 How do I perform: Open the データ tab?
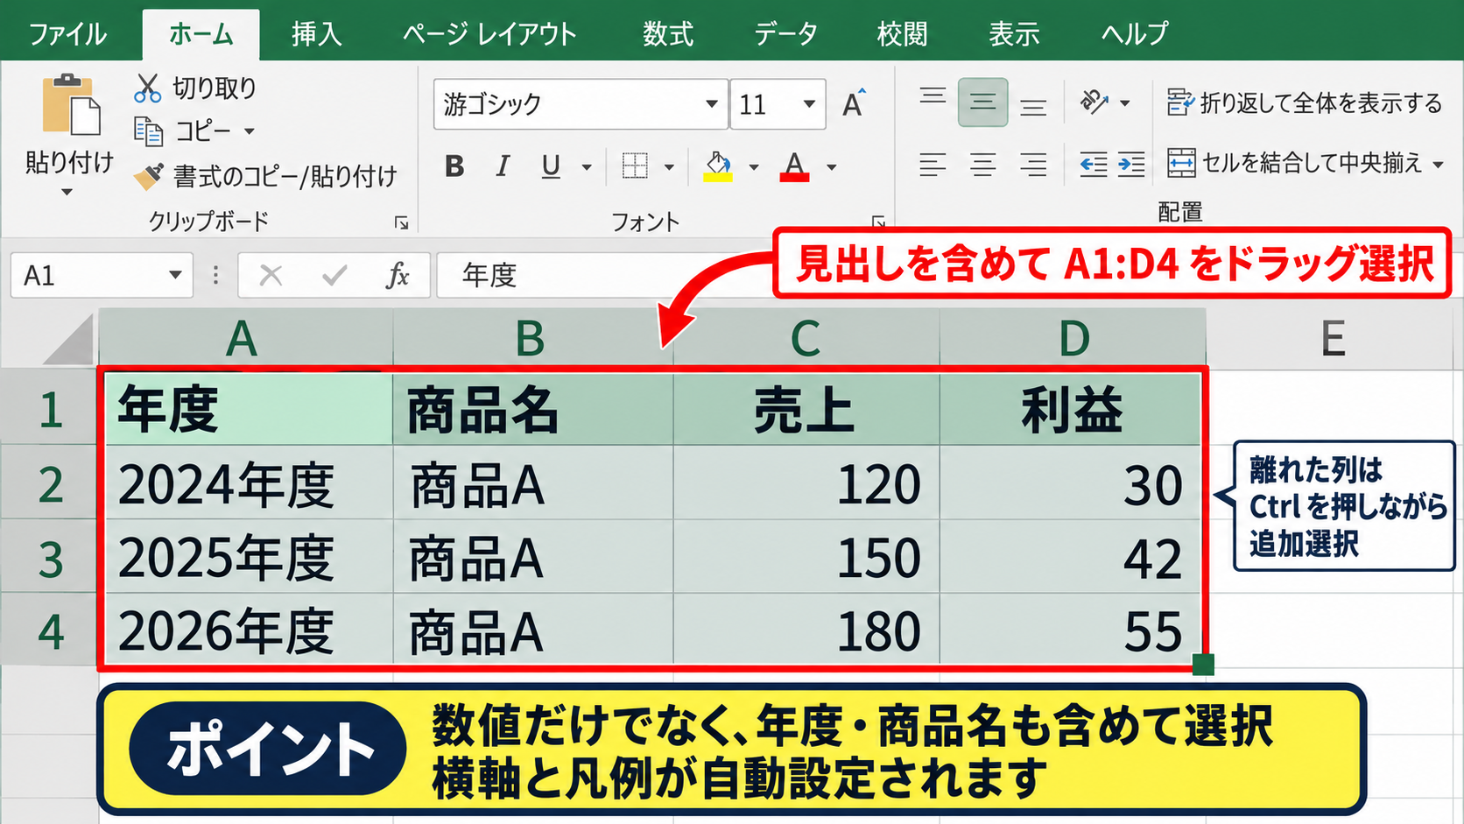point(785,34)
